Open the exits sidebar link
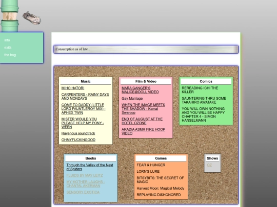This screenshot has width=277, height=207. click(x=8, y=48)
